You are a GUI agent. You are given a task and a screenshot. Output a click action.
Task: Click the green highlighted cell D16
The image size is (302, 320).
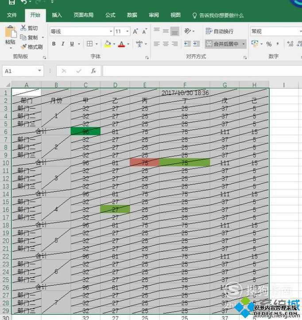tap(115, 209)
